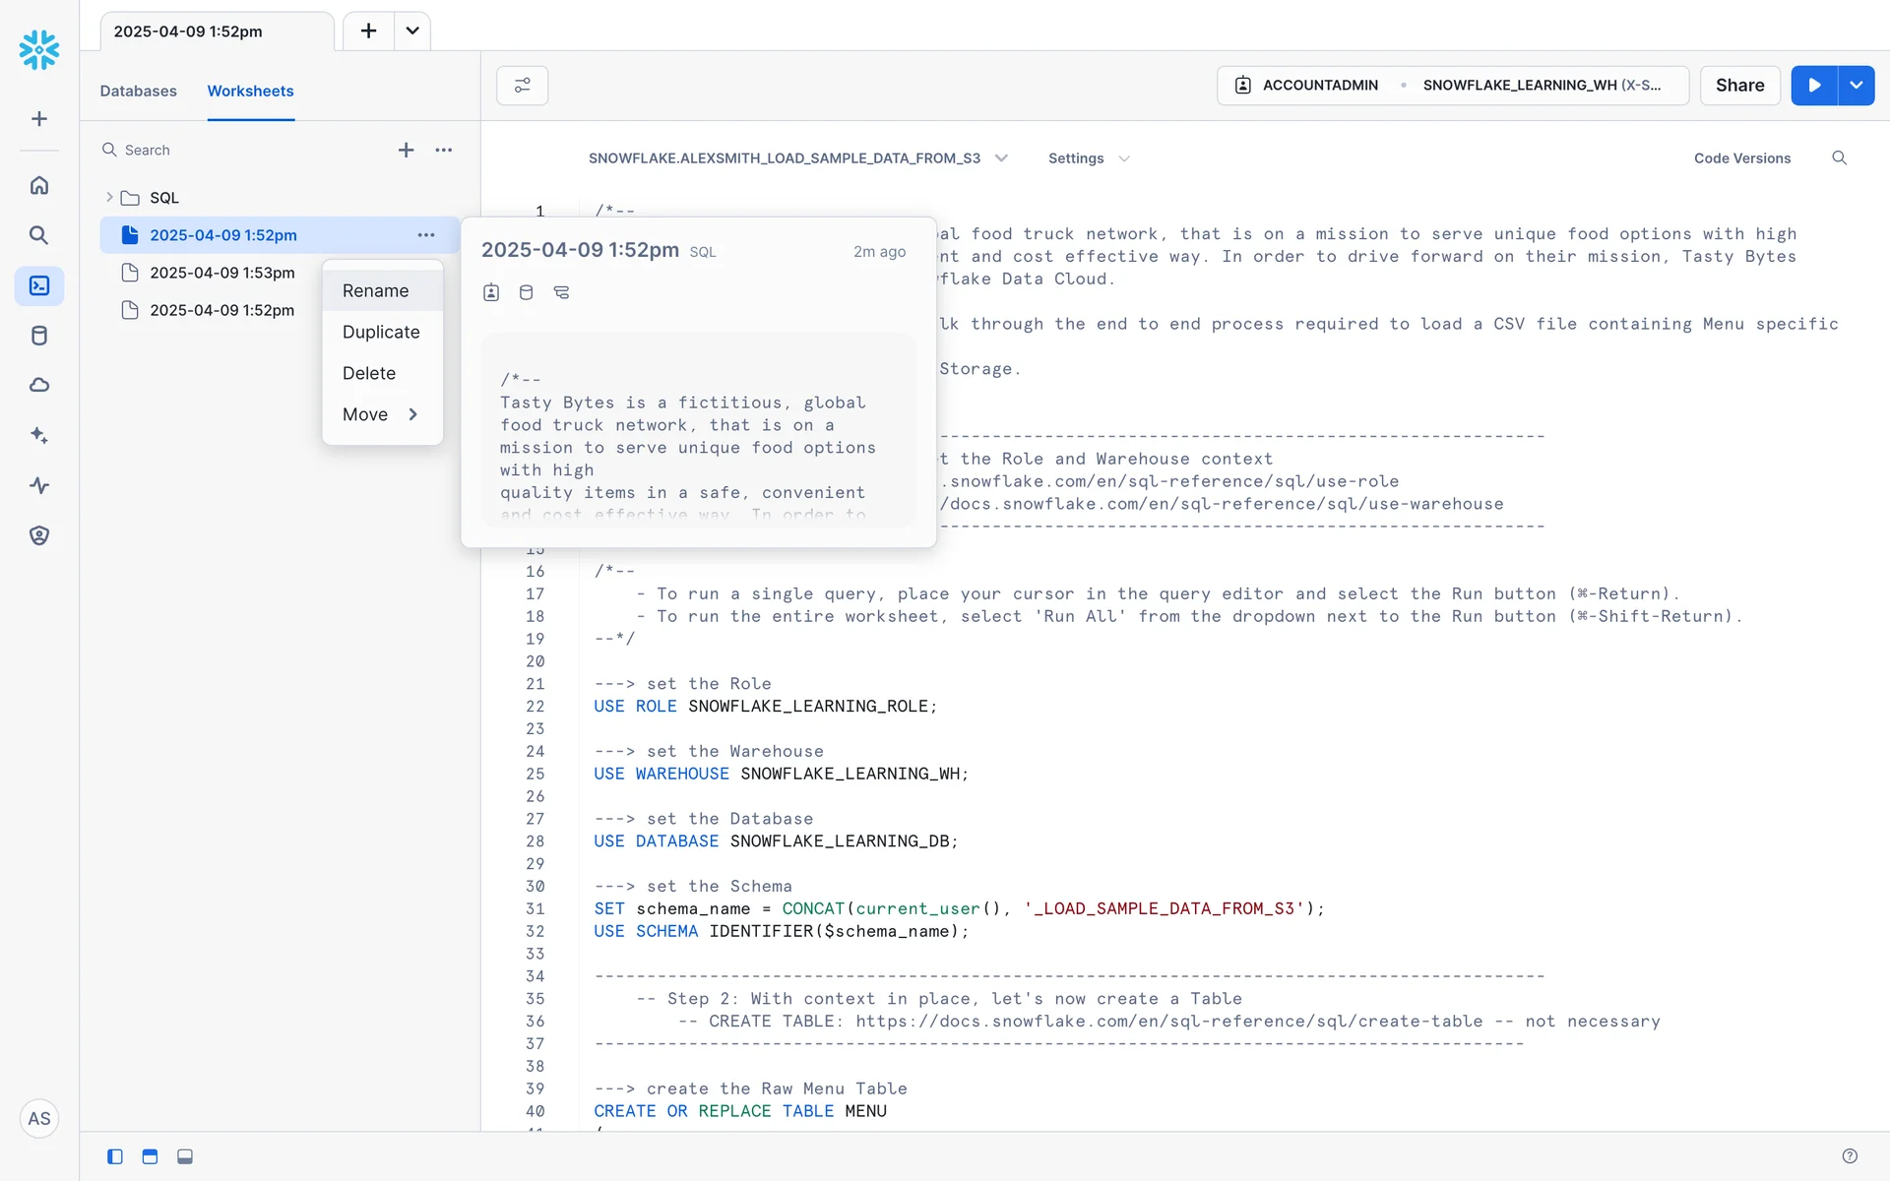This screenshot has width=1890, height=1181.
Task: Open the editor filter settings icon
Action: pos(522,86)
